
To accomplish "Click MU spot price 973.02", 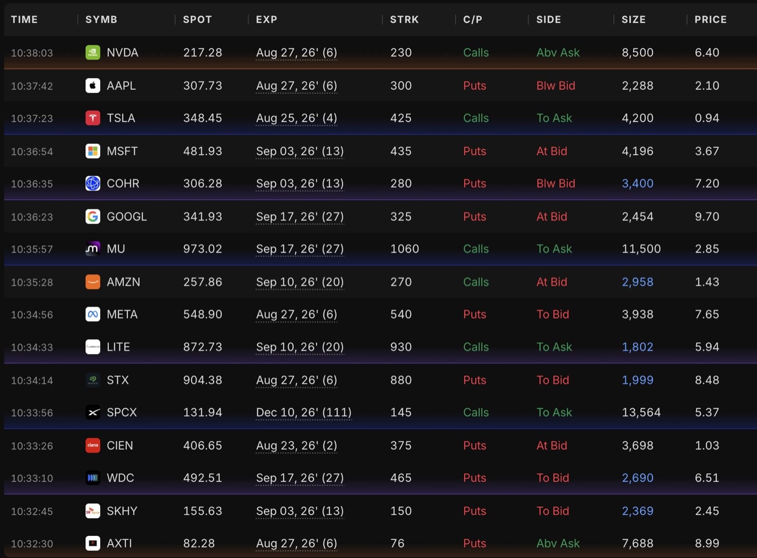I will tap(202, 249).
